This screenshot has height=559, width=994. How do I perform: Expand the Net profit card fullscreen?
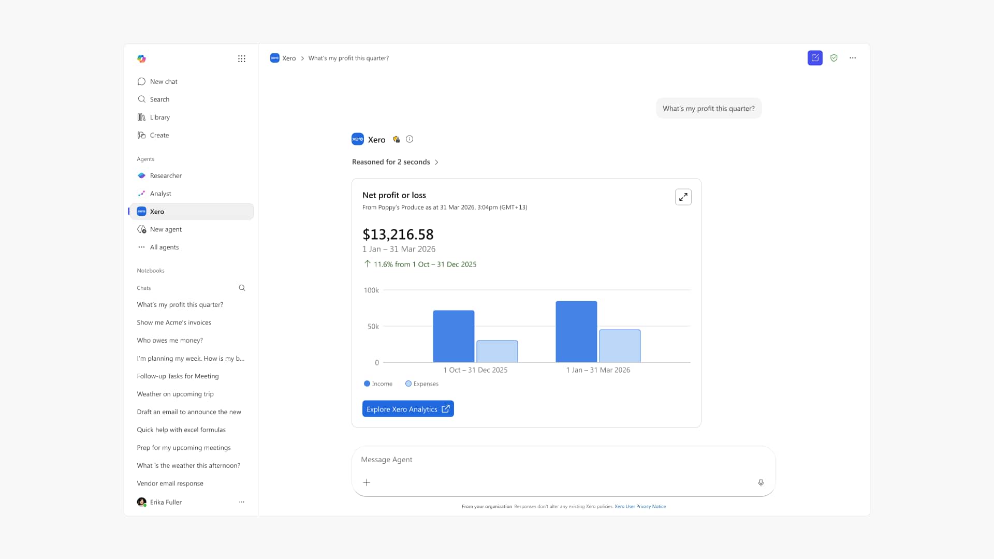683,197
